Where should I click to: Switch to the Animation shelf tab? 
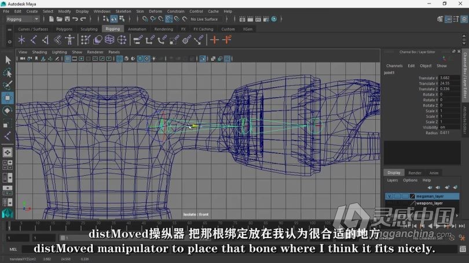(x=137, y=29)
